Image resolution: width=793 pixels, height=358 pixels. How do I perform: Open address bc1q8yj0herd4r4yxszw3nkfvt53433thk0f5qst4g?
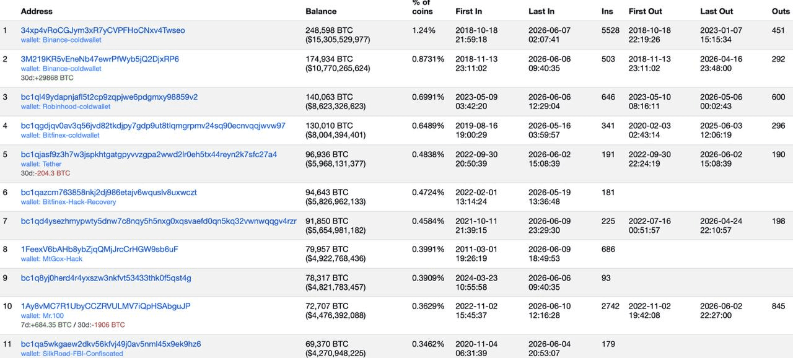coord(106,278)
